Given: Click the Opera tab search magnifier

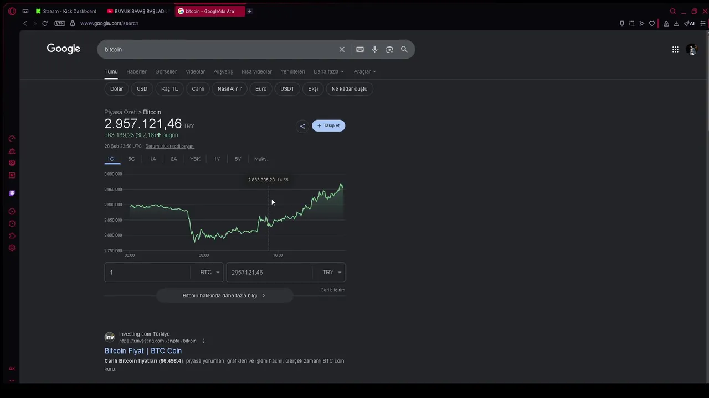Looking at the screenshot, I should (672, 11).
